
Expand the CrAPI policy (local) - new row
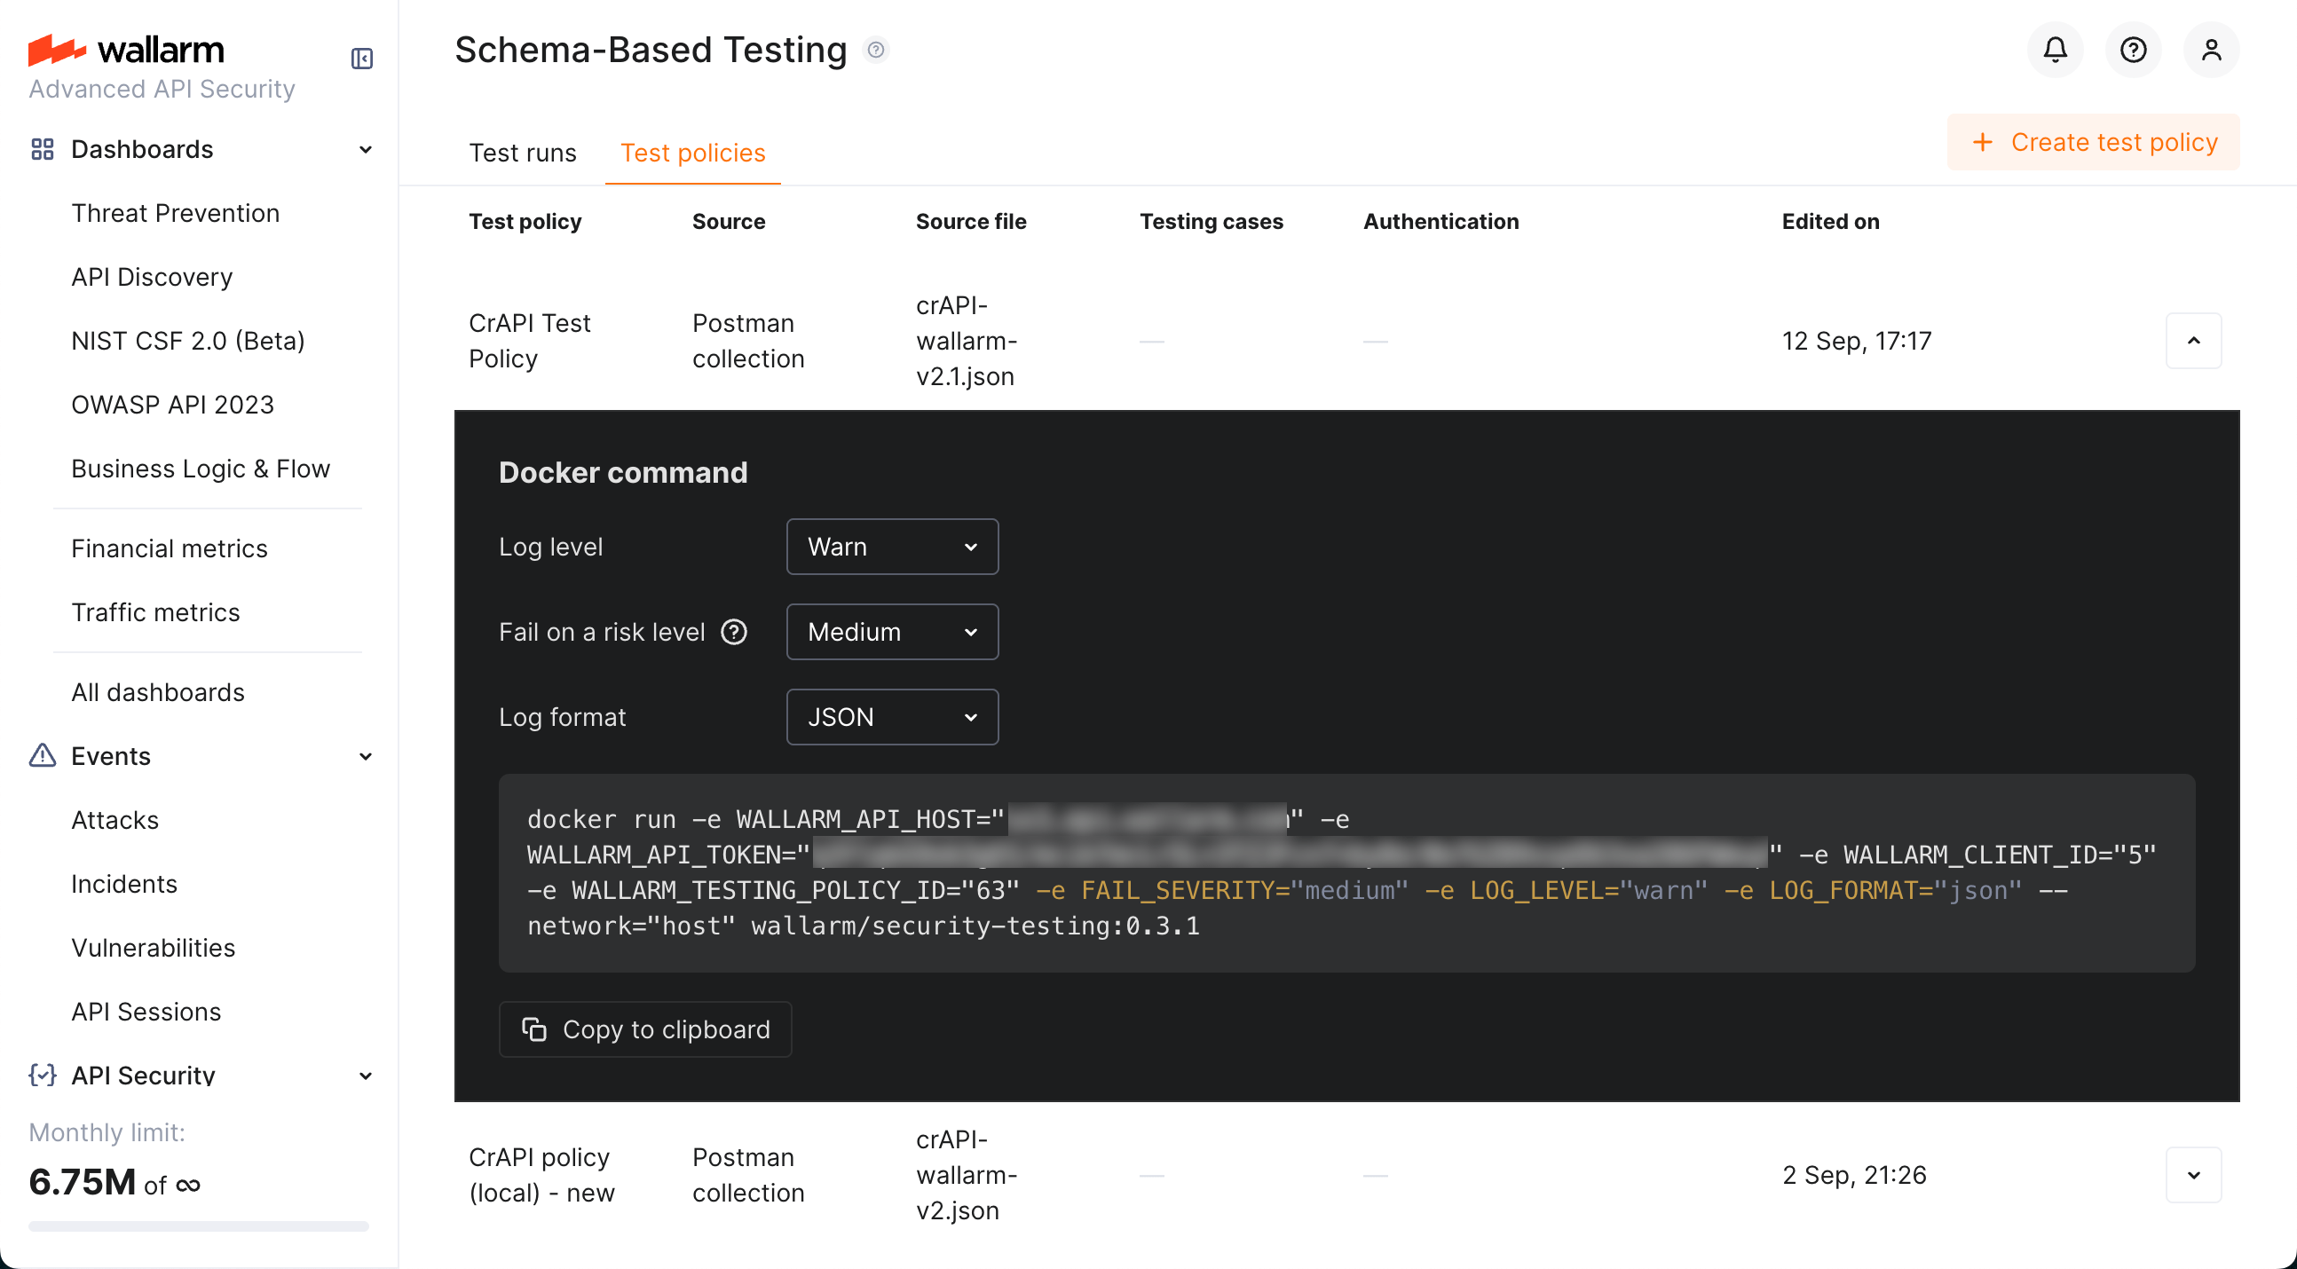point(2194,1174)
